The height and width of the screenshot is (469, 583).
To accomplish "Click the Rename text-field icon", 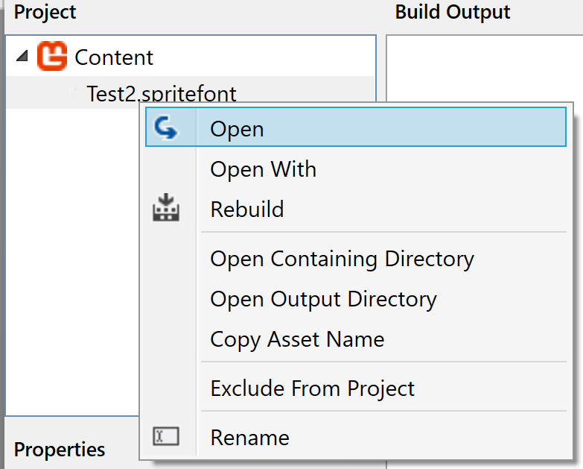I will (x=165, y=437).
